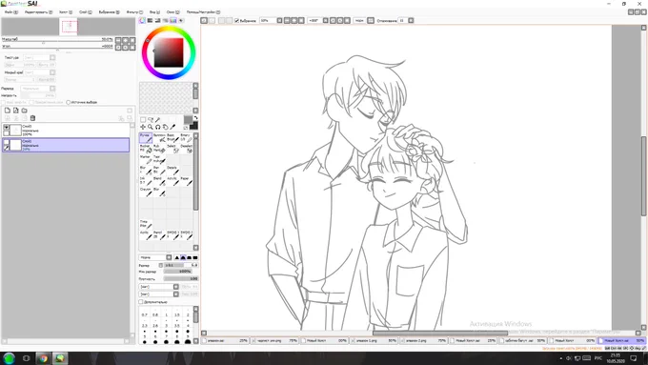
Task: Zoom in in the navigator panel
Action: (125, 41)
